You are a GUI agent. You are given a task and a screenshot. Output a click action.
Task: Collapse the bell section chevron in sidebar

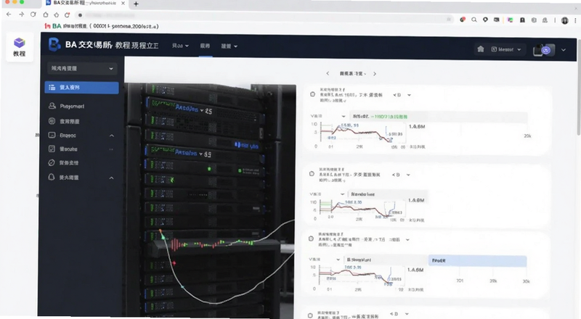click(111, 178)
